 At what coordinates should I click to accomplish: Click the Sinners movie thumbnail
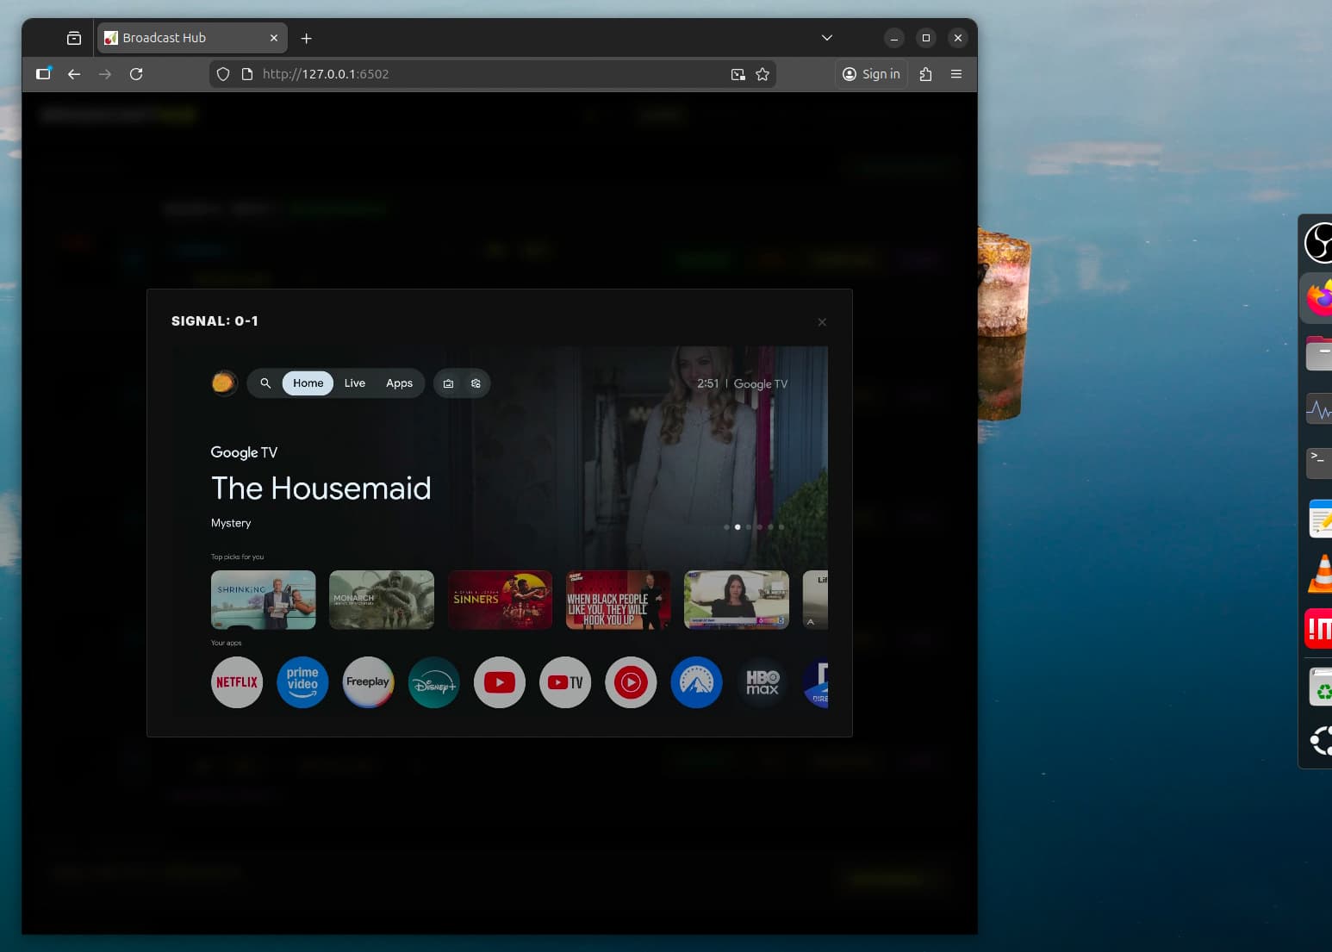(x=500, y=600)
